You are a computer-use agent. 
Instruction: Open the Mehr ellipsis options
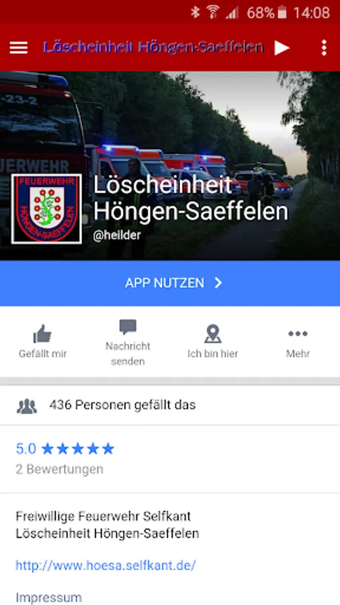298,333
